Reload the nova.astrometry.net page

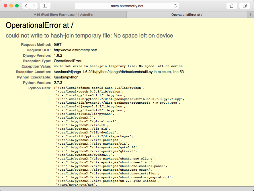[175, 6]
